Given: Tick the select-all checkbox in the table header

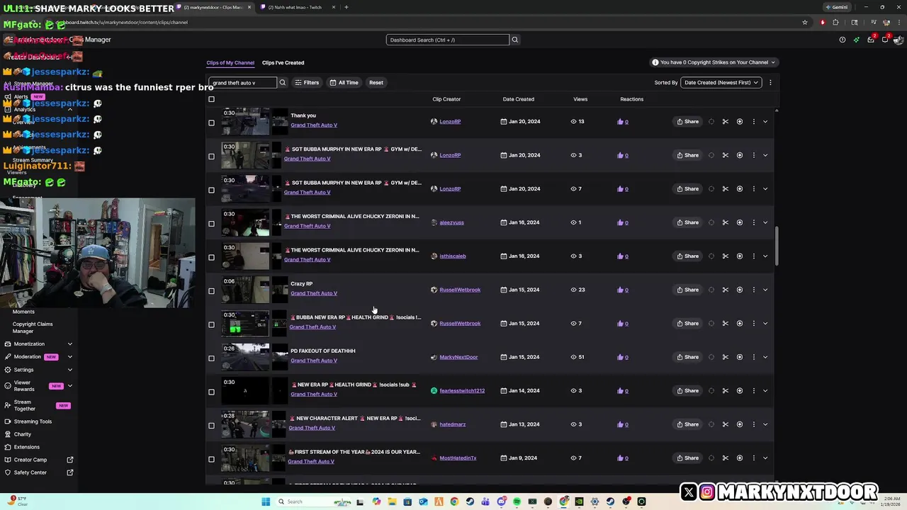Looking at the screenshot, I should point(211,99).
